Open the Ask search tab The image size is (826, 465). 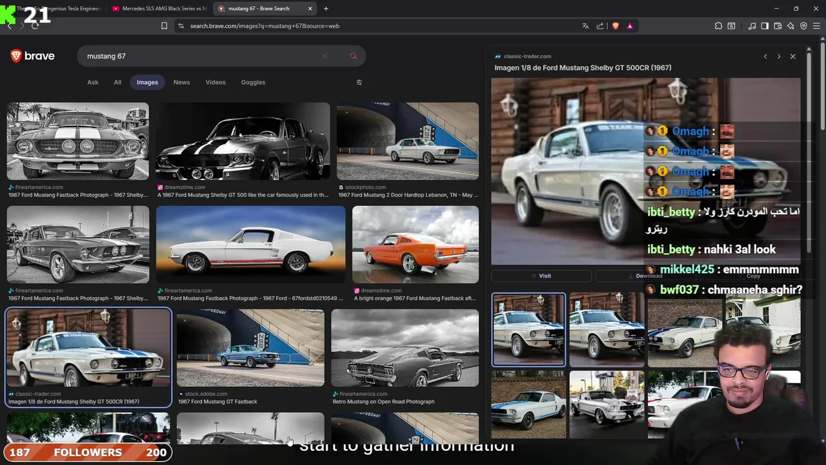[x=93, y=82]
